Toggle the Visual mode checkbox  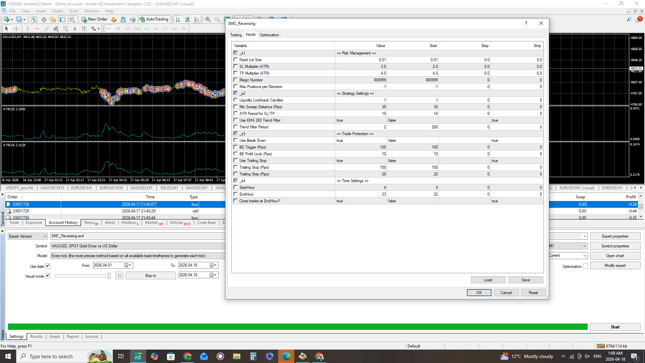(48, 276)
